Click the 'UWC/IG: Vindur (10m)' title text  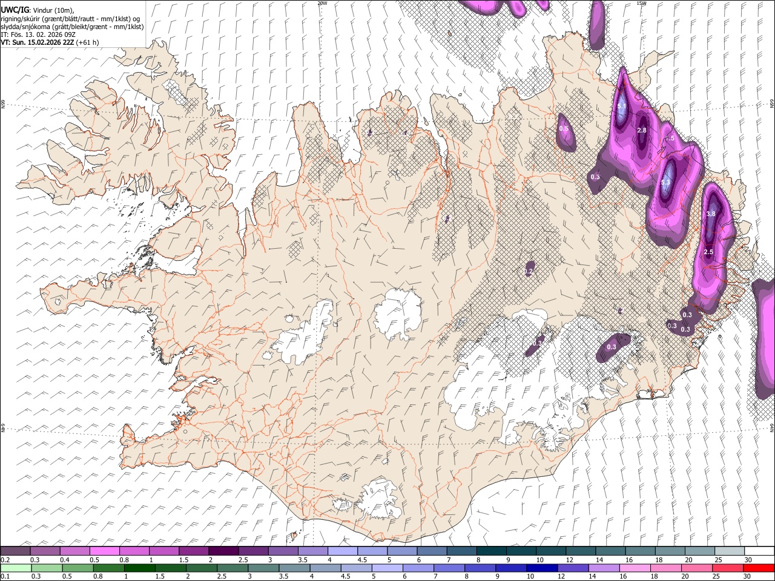(x=38, y=10)
